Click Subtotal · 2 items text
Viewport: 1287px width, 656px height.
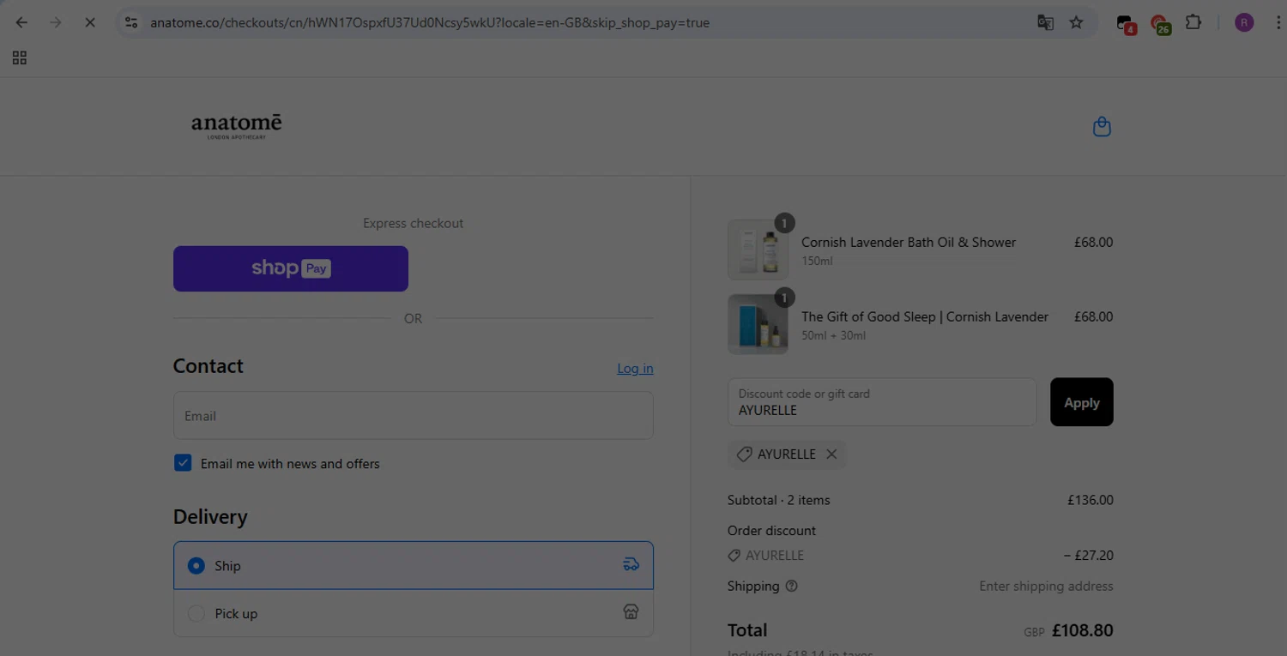(779, 500)
